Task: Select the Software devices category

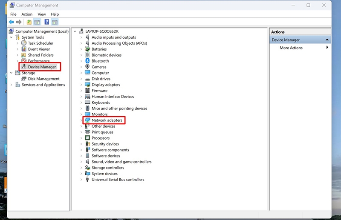Action: [106, 155]
